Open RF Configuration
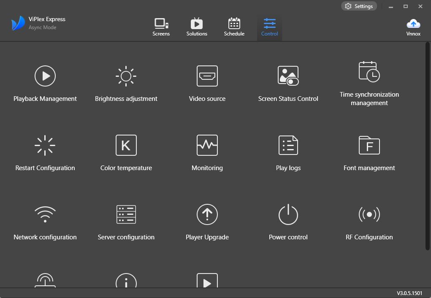431x298 pixels. pyautogui.click(x=369, y=214)
